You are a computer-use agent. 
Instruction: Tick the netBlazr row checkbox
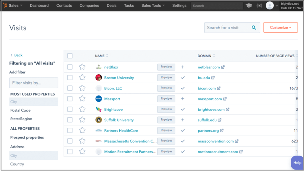pos(70,67)
